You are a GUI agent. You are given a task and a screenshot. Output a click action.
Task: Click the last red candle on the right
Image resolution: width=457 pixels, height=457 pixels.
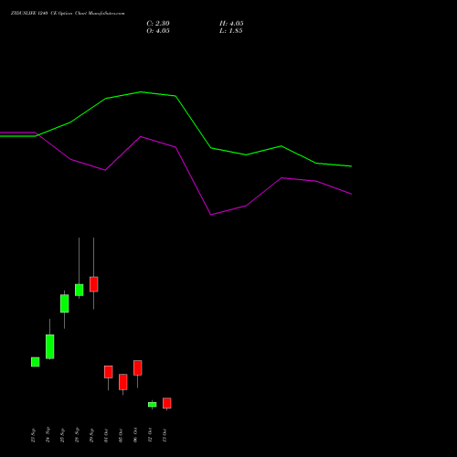(167, 403)
